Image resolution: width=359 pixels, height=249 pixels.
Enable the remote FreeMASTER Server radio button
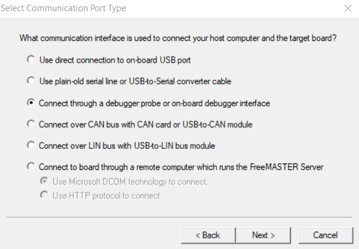[31, 167]
